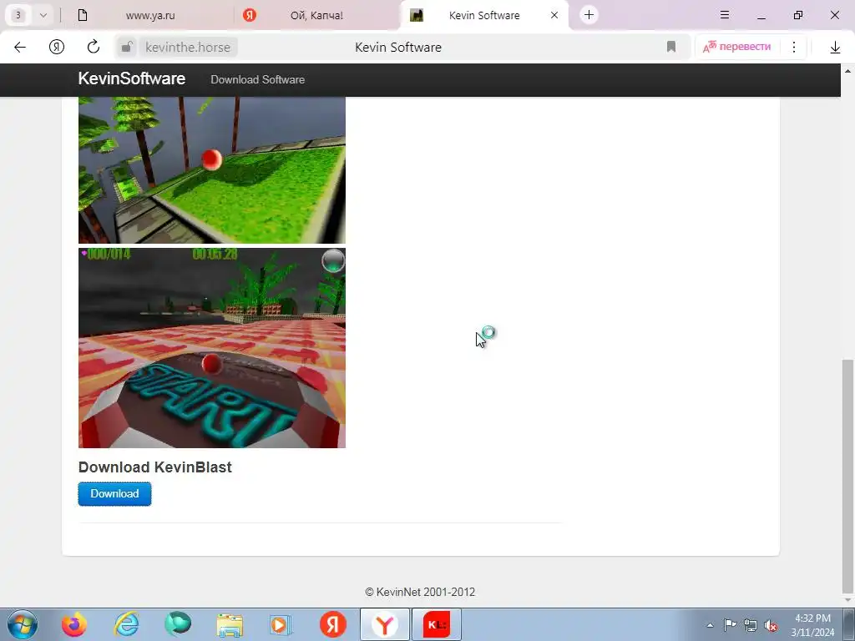Click the tab counter showing 3

(18, 15)
